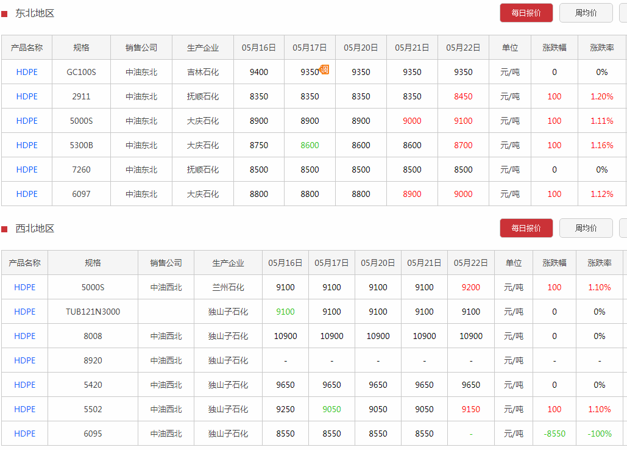Switch to 周均价 tab in 西北地区 section

tap(586, 228)
